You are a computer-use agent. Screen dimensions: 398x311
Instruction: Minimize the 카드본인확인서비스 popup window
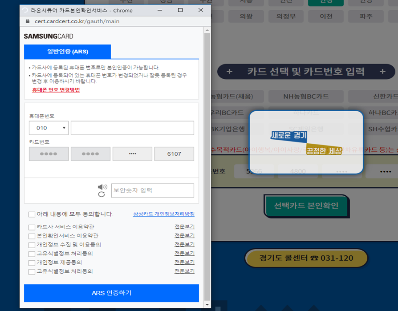point(160,10)
